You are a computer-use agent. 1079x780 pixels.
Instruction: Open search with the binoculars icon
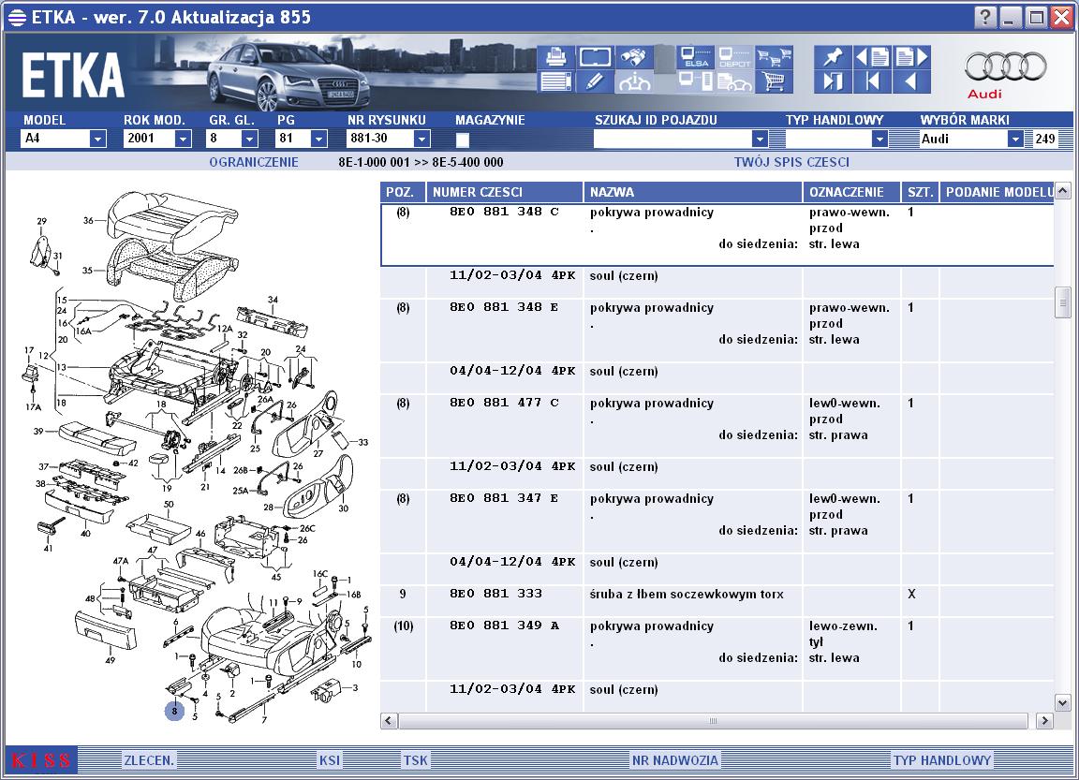pyautogui.click(x=634, y=56)
